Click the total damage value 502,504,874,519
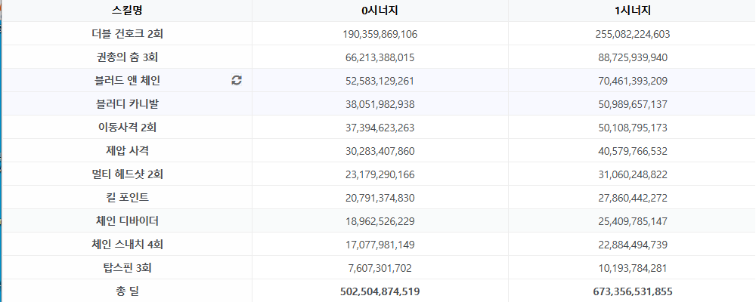Image resolution: width=756 pixels, height=302 pixels. (380, 291)
